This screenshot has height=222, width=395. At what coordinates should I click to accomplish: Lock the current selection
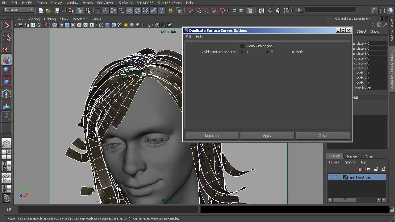click(171, 10)
